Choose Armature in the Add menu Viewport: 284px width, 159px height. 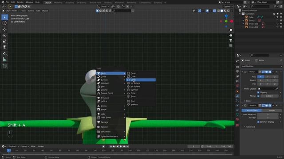pos(111,98)
